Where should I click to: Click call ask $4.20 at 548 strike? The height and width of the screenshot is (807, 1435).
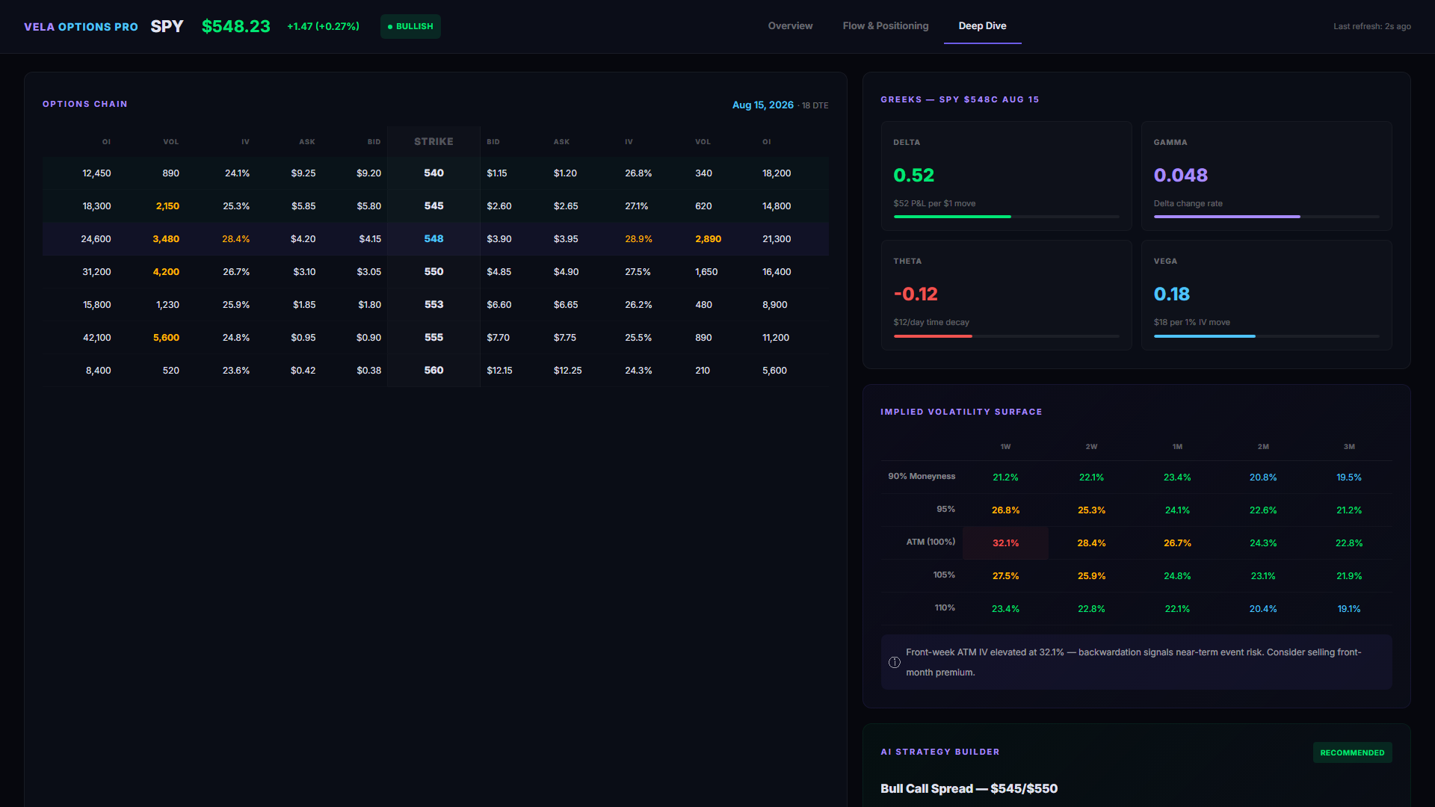pyautogui.click(x=303, y=238)
